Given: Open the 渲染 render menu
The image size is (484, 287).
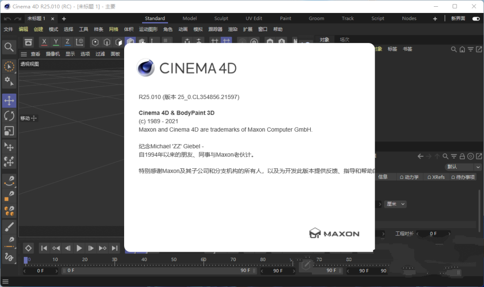Looking at the screenshot, I should [233, 29].
